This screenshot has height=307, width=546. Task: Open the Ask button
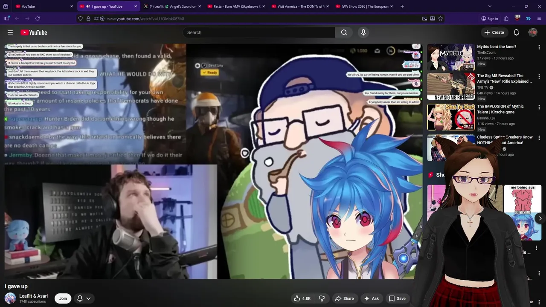click(371, 298)
